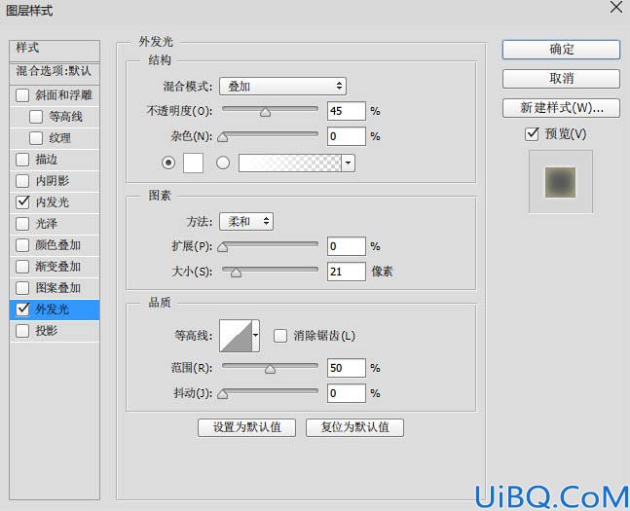Enable the 描边 style checkbox

(22, 160)
